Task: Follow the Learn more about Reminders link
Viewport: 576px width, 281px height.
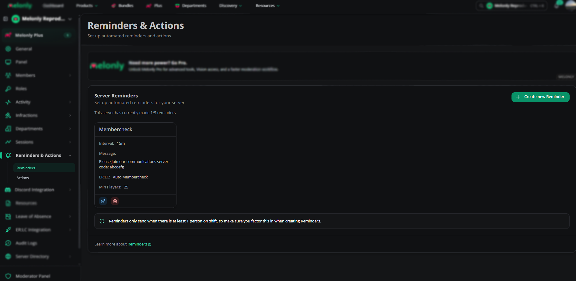Action: pyautogui.click(x=140, y=244)
